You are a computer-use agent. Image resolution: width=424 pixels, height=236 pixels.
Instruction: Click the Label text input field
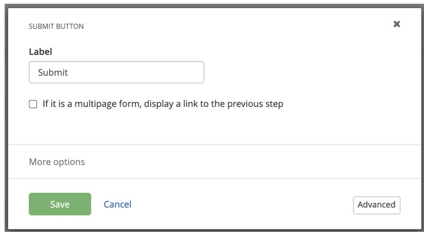pos(116,72)
